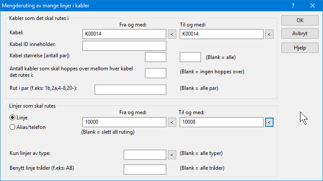Focus the Rut i par input field
Screen dimensions: 323x181
click(x=130, y=89)
